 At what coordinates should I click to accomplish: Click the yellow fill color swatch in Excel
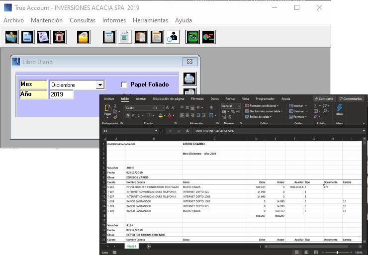click(x=161, y=115)
